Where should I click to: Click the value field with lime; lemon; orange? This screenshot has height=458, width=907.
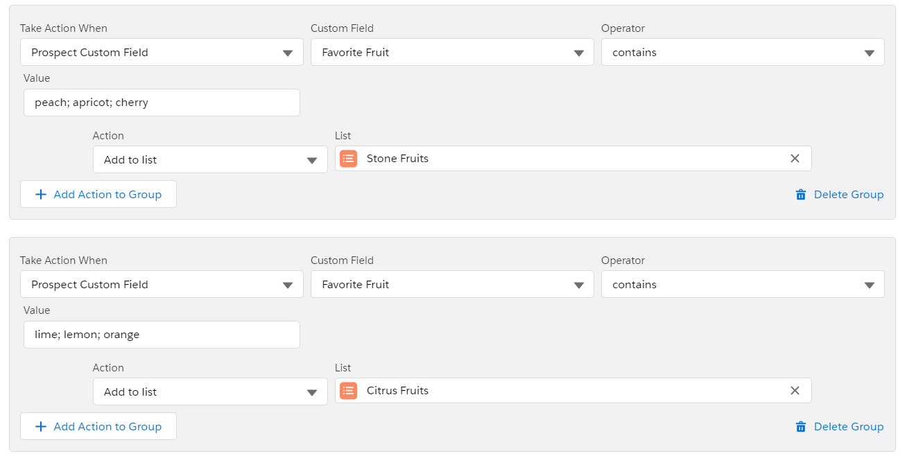coord(162,335)
